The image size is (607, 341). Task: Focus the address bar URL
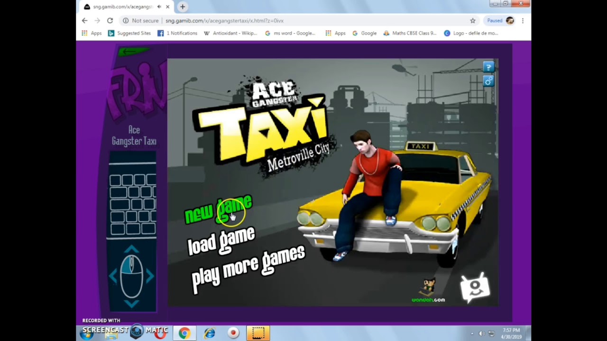tap(224, 20)
